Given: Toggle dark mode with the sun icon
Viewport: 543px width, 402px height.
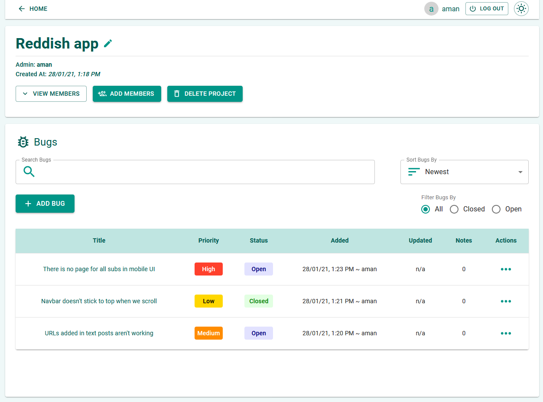Looking at the screenshot, I should pyautogui.click(x=521, y=8).
